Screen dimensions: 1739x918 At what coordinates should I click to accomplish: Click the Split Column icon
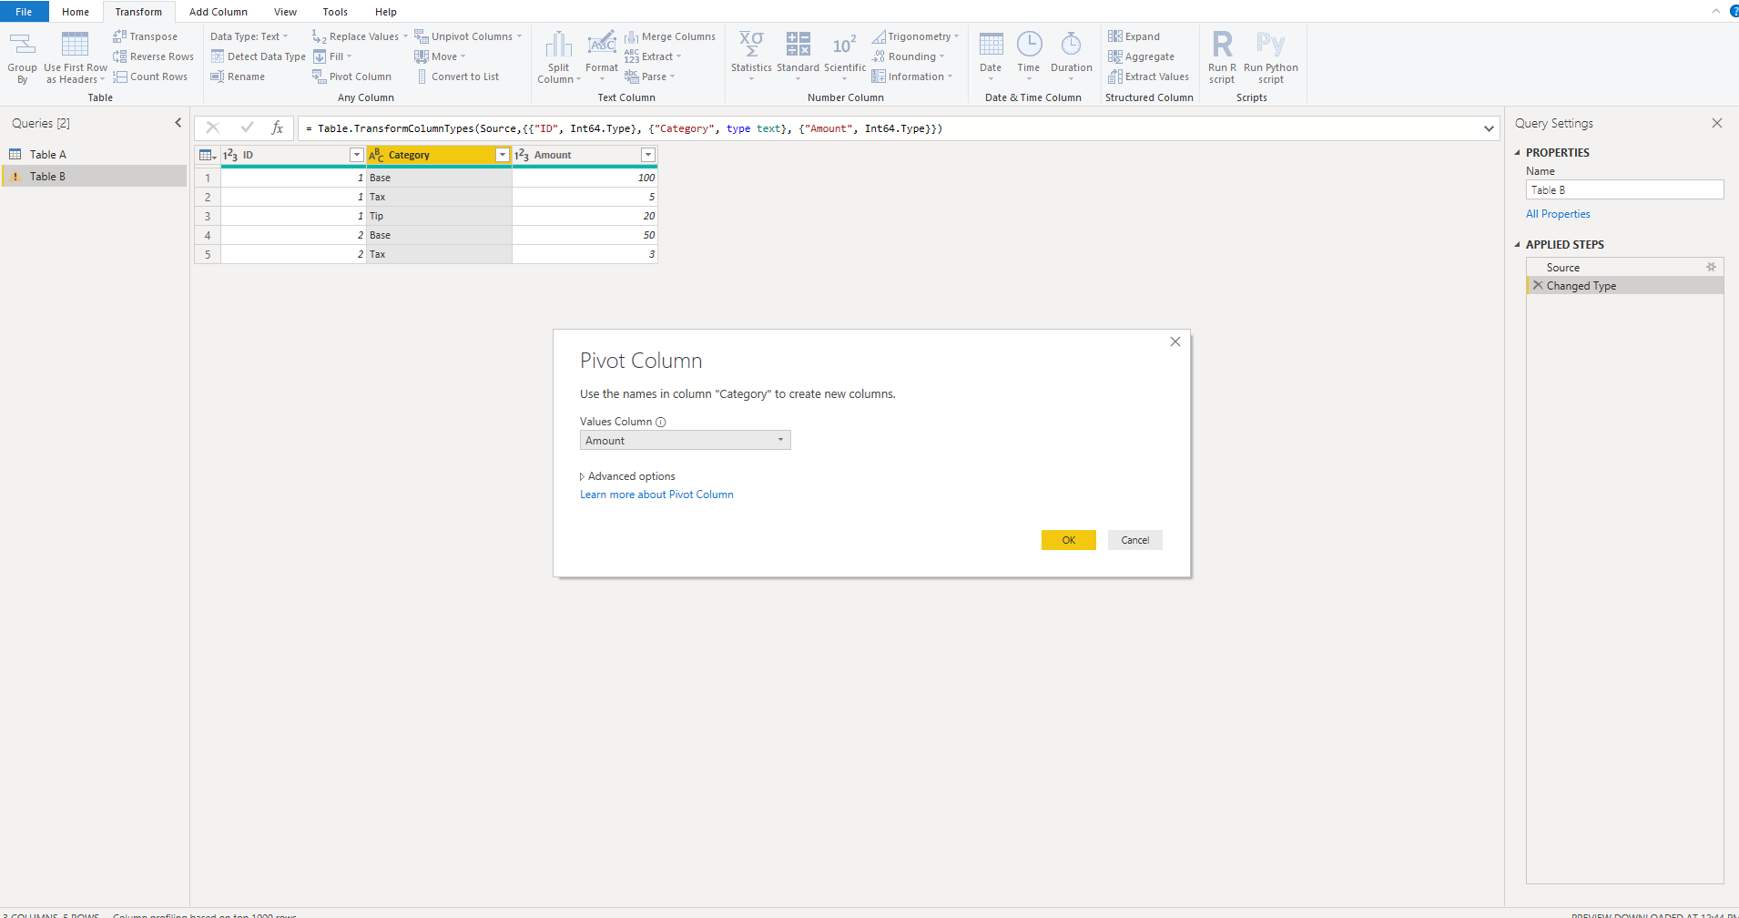coord(558,45)
